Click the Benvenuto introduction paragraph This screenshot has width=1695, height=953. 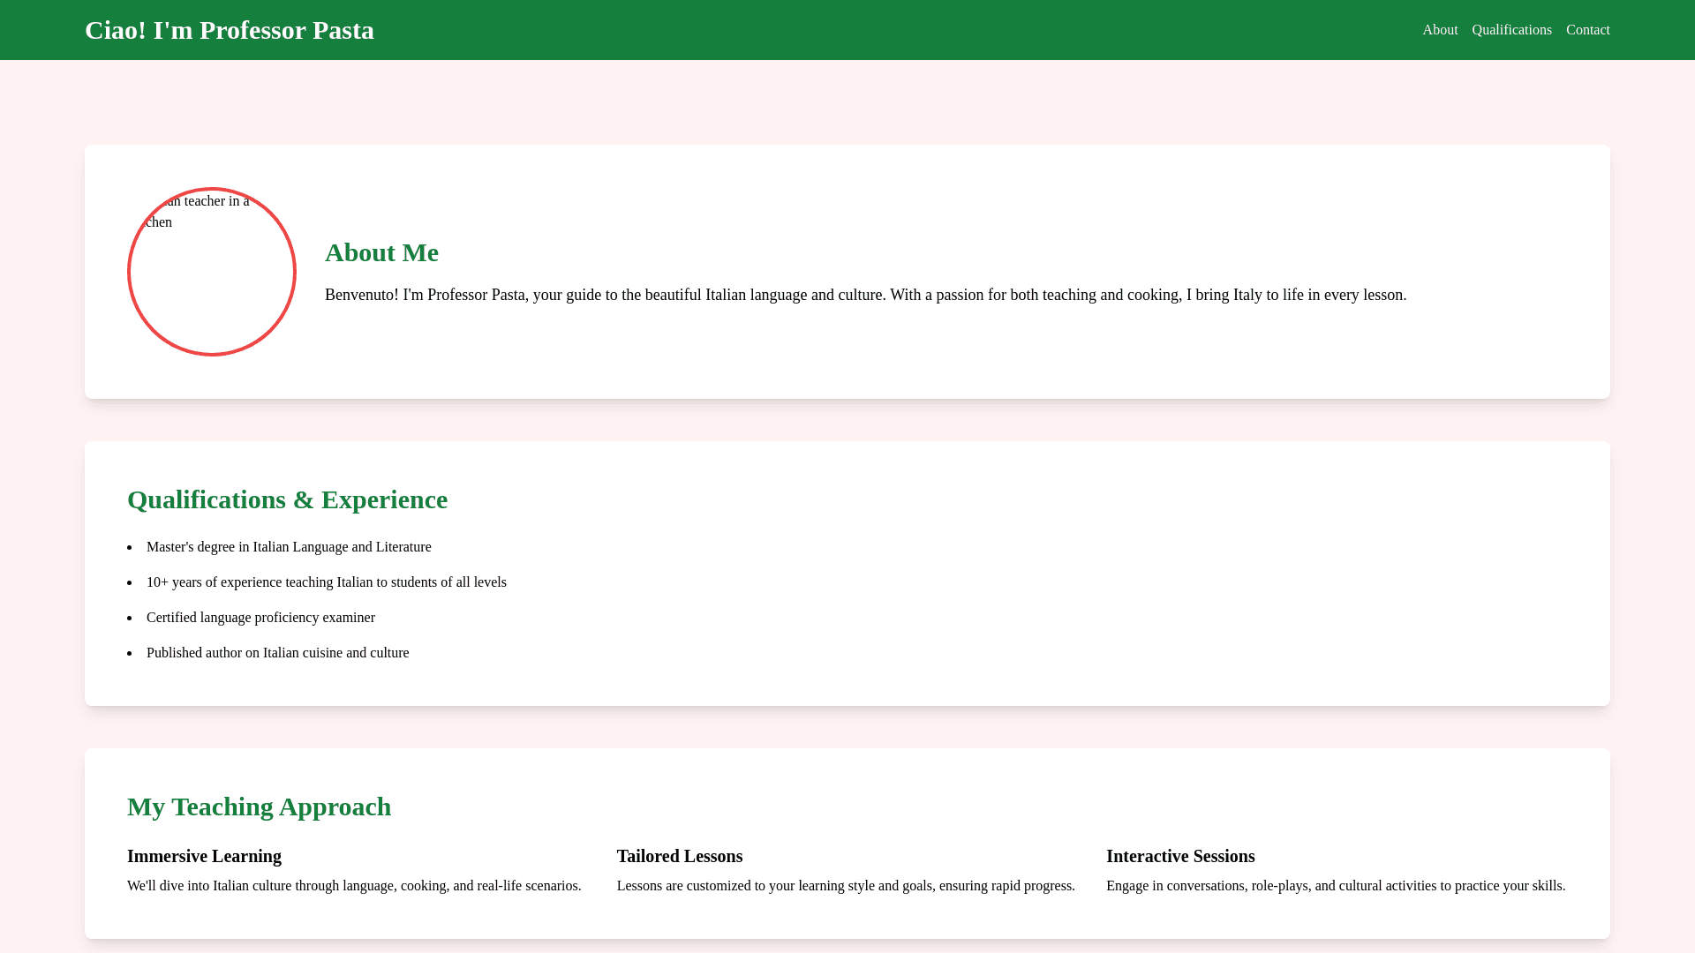click(865, 295)
